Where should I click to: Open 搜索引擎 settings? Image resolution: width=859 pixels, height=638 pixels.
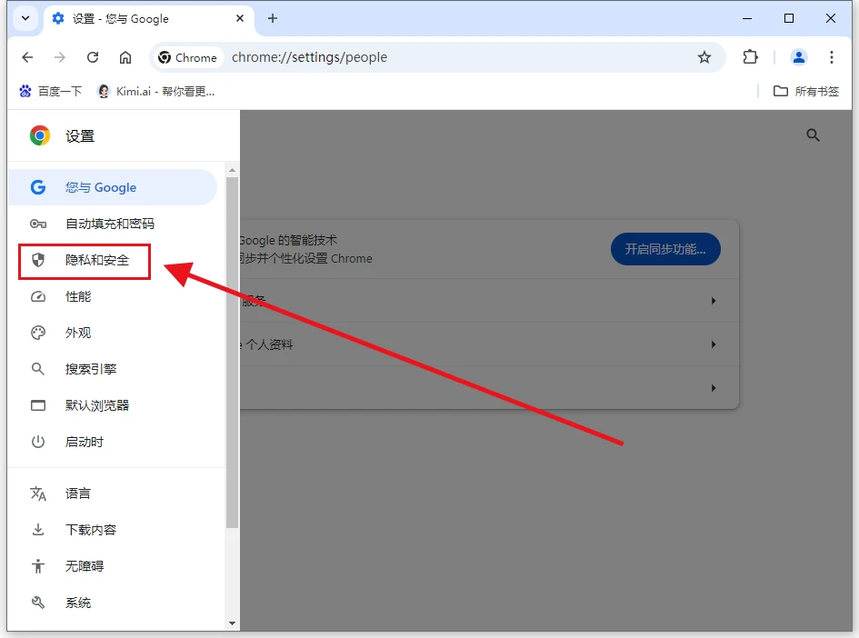[113, 369]
